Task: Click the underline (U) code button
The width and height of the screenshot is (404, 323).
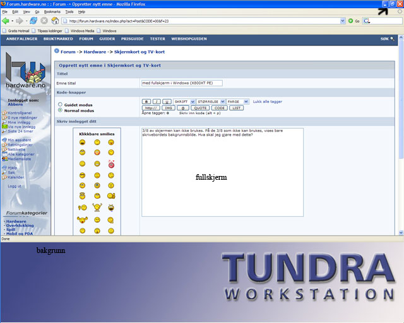Action: click(167, 102)
